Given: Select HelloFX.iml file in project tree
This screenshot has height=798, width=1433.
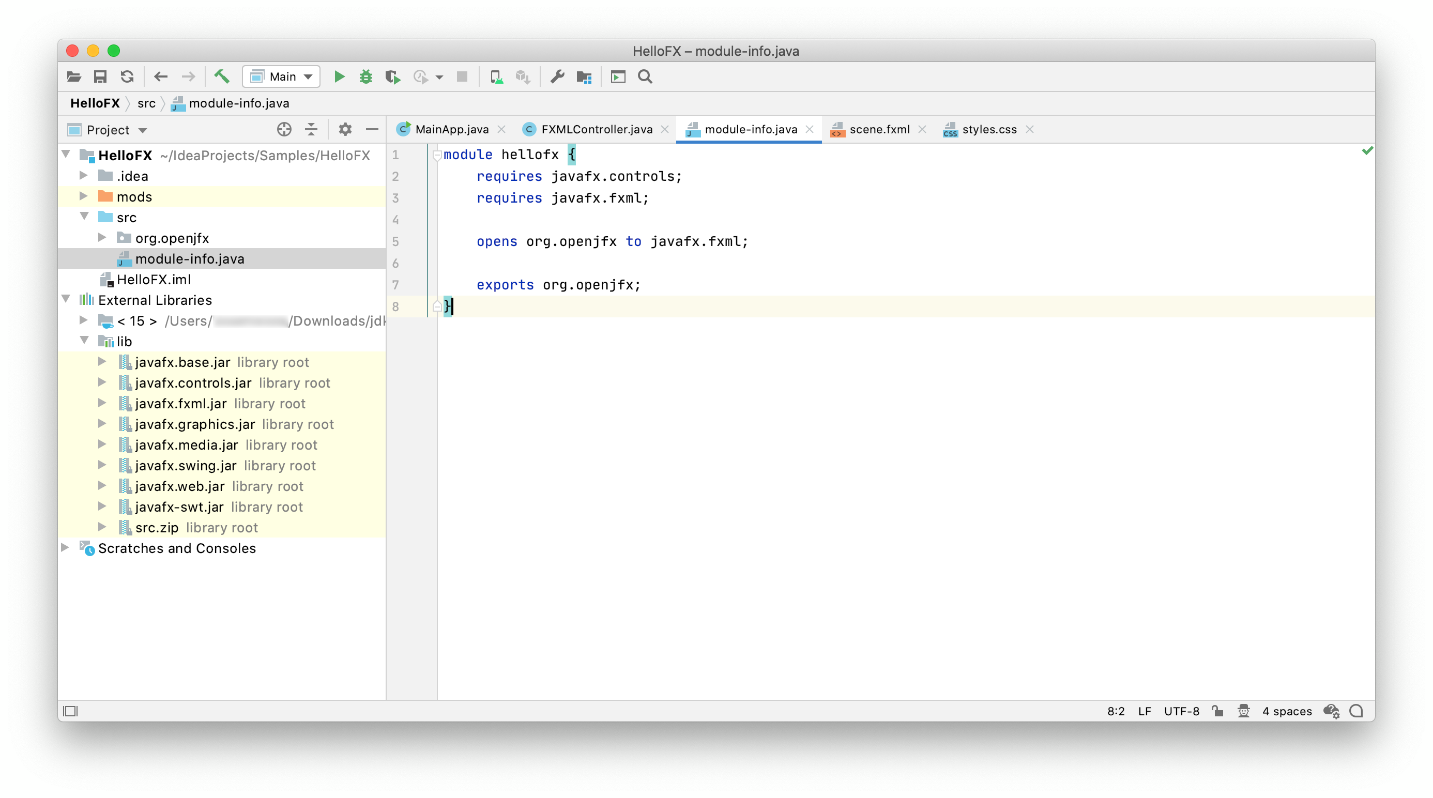Looking at the screenshot, I should (154, 279).
